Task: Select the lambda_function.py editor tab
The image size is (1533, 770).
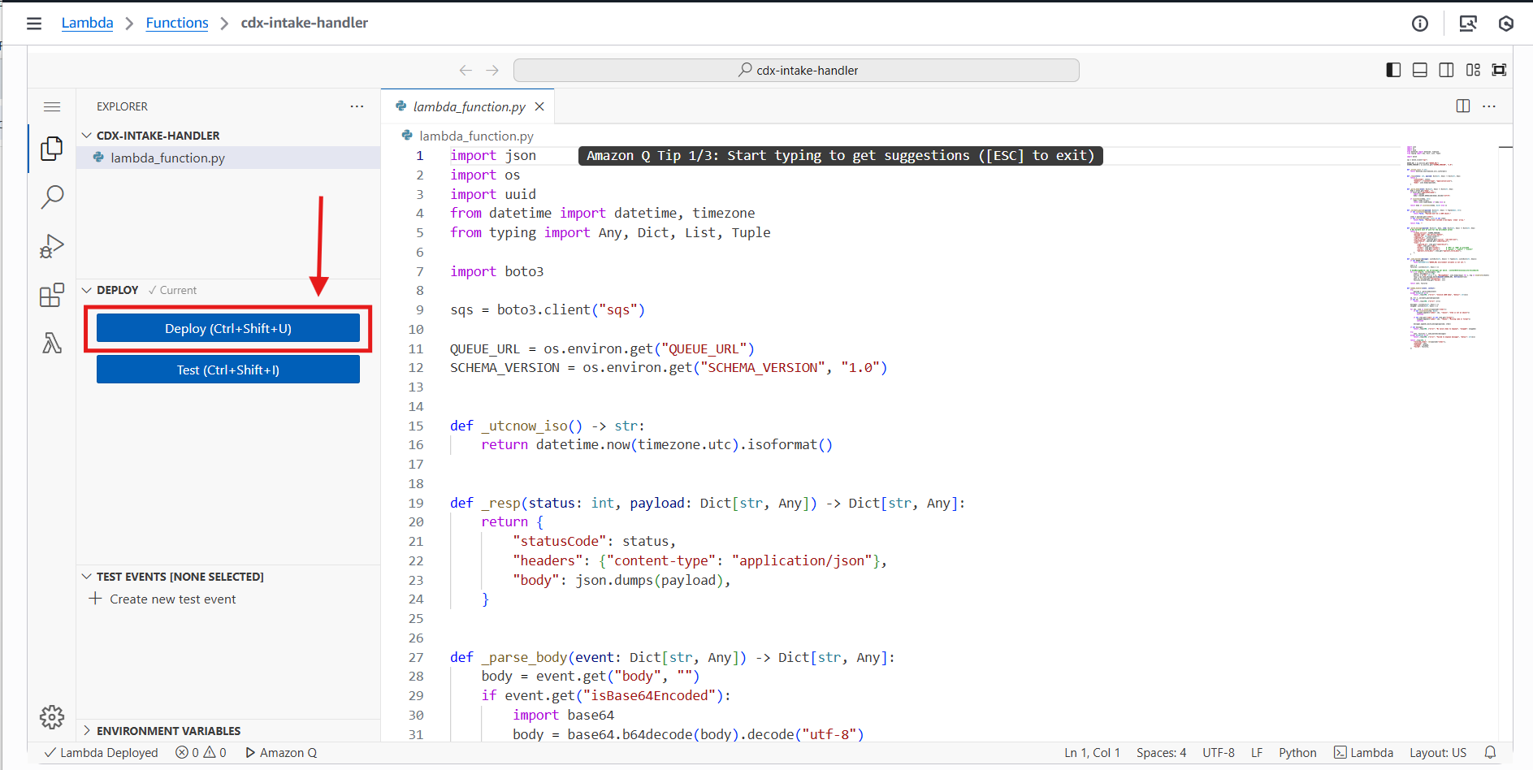Action: click(x=468, y=106)
